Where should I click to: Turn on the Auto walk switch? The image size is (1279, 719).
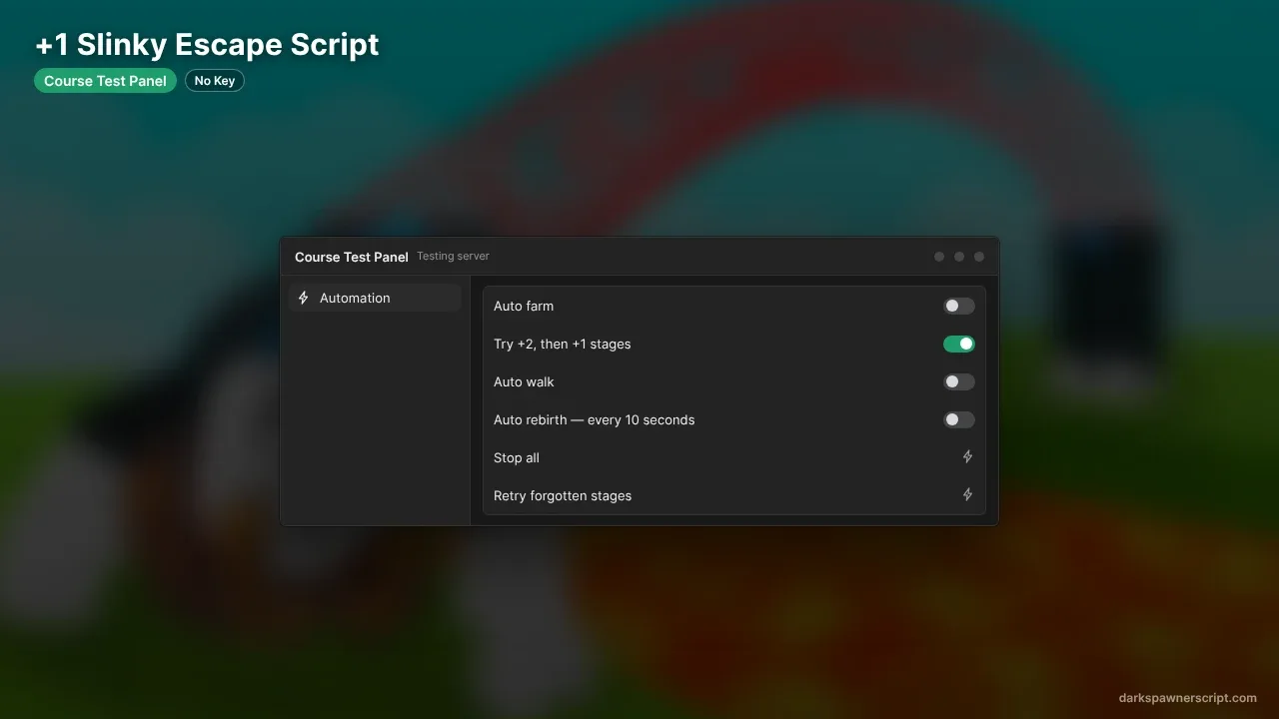pyautogui.click(x=959, y=381)
